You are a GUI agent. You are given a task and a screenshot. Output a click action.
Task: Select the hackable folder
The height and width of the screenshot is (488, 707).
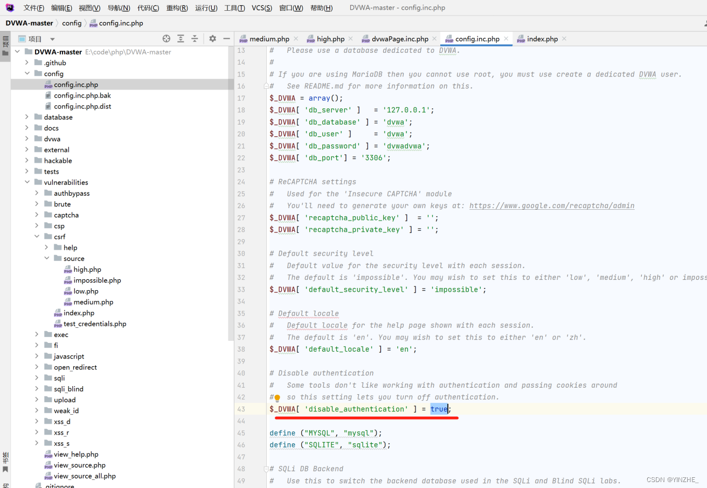[x=58, y=161]
